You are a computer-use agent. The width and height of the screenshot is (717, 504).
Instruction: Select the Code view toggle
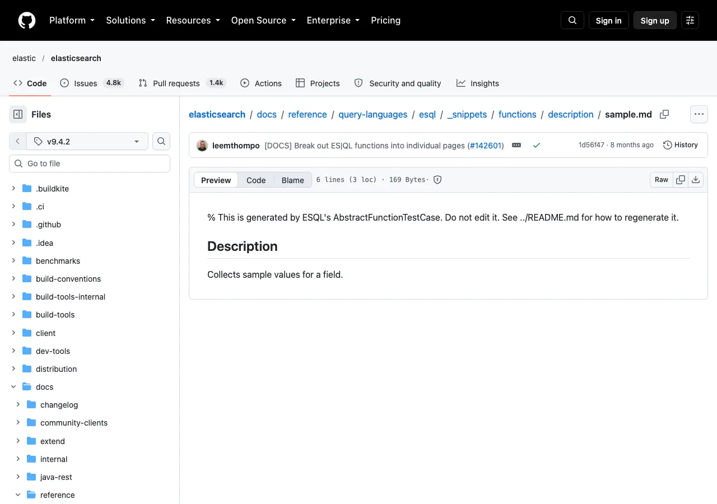256,180
